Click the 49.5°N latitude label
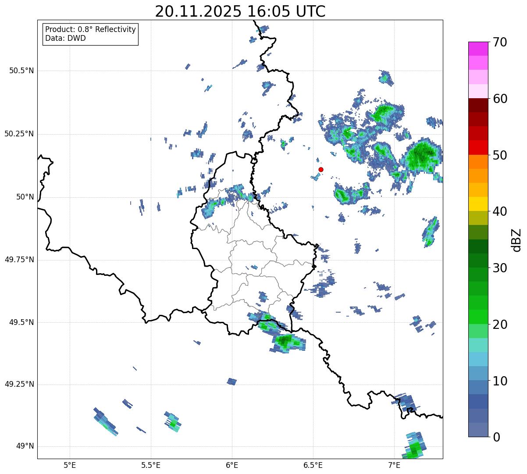 tap(21, 322)
